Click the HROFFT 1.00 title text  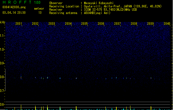click(21, 2)
